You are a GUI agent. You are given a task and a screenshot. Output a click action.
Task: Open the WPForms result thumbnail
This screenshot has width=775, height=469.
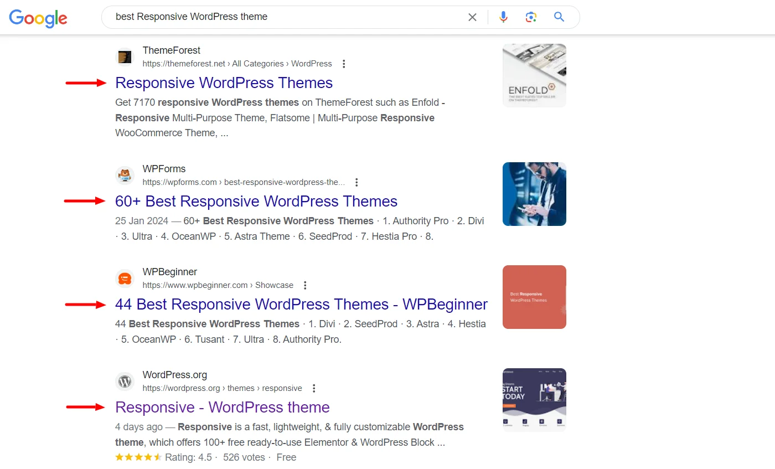click(534, 194)
